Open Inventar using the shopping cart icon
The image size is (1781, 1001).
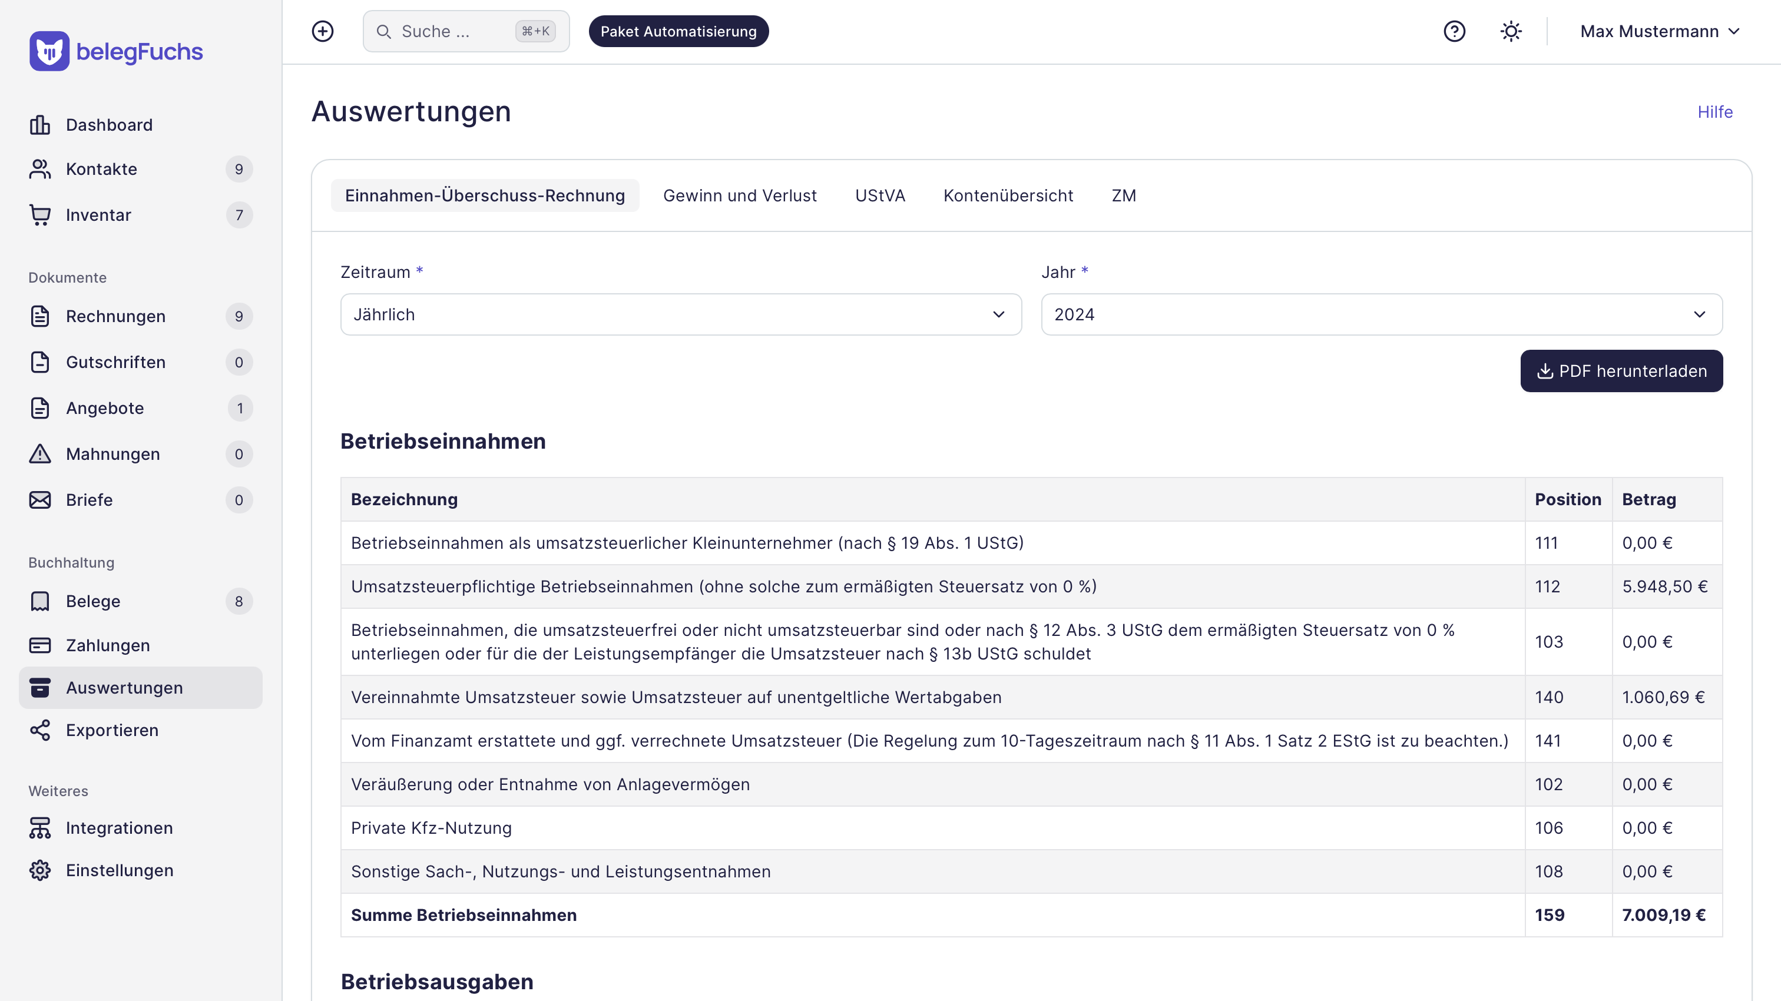coord(39,215)
